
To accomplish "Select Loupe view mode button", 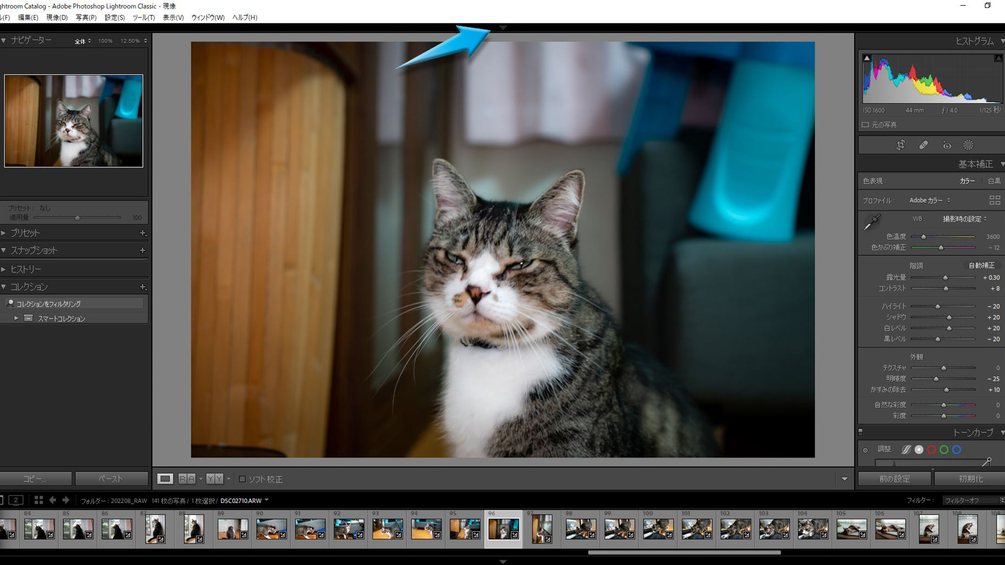I will click(x=165, y=479).
